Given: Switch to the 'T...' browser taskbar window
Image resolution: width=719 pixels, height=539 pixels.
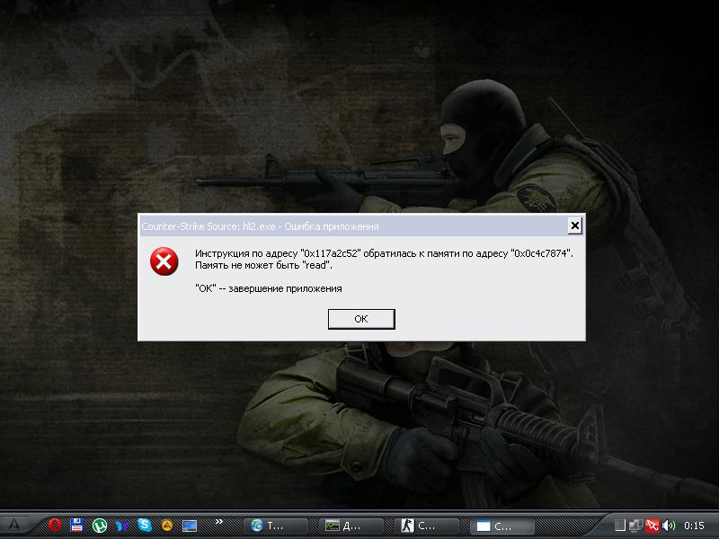Looking at the screenshot, I should pyautogui.click(x=275, y=526).
